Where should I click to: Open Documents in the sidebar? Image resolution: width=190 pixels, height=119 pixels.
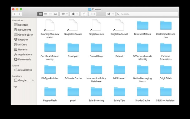23,30
